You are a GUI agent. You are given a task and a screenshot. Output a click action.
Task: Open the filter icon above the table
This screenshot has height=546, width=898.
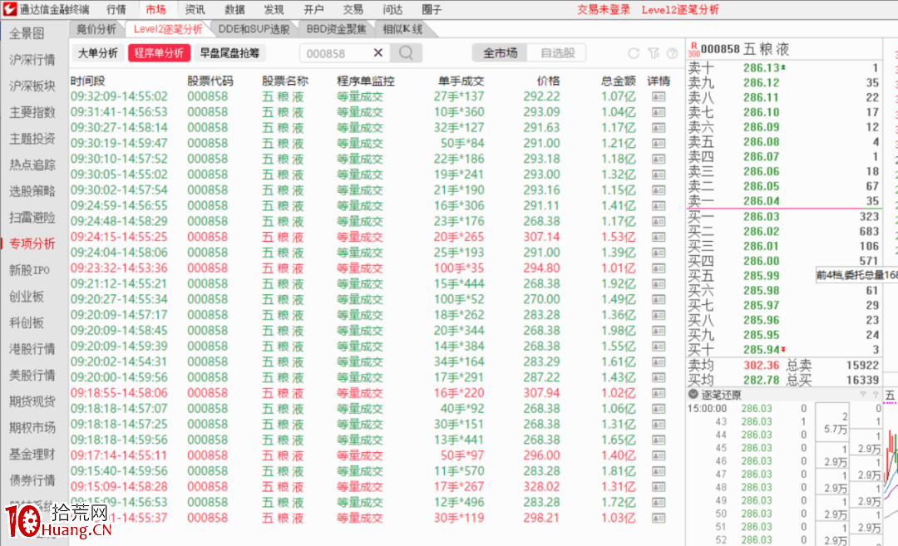(654, 53)
